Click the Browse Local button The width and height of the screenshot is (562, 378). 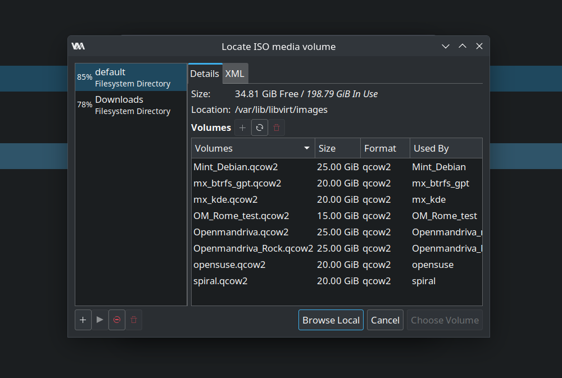331,320
